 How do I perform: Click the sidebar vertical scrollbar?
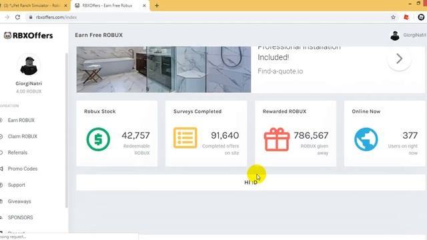[67, 131]
